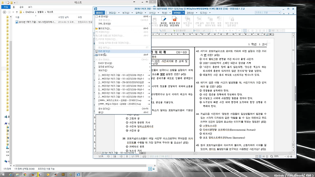This screenshot has height=177, width=315.
Task: Switch to the 보안 ribbon tab
Action: click(x=177, y=13)
